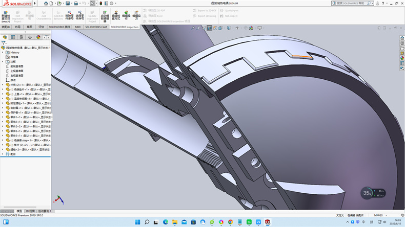Open the Options gear icon
This screenshot has height=227, width=405.
pyautogui.click(x=111, y=3)
